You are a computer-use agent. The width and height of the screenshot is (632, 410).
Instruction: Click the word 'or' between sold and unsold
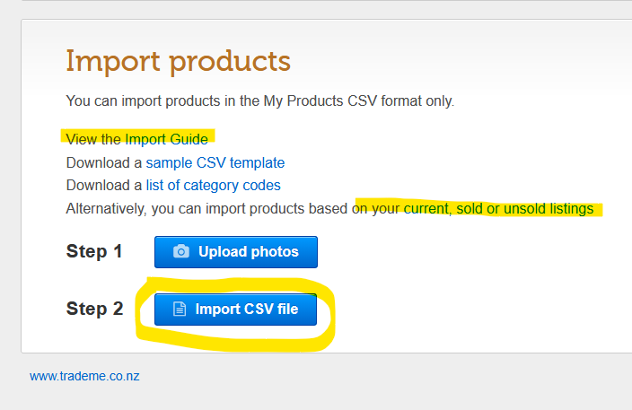coord(493,209)
